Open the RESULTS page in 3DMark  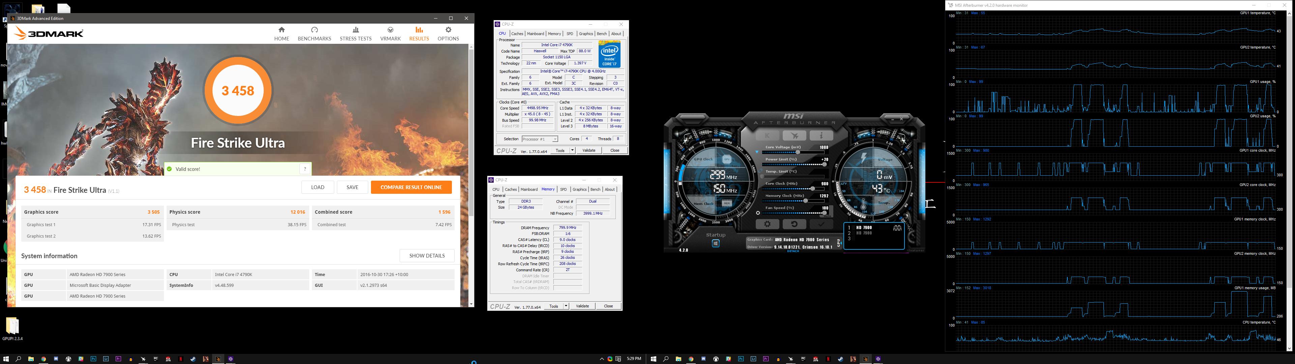coord(419,34)
